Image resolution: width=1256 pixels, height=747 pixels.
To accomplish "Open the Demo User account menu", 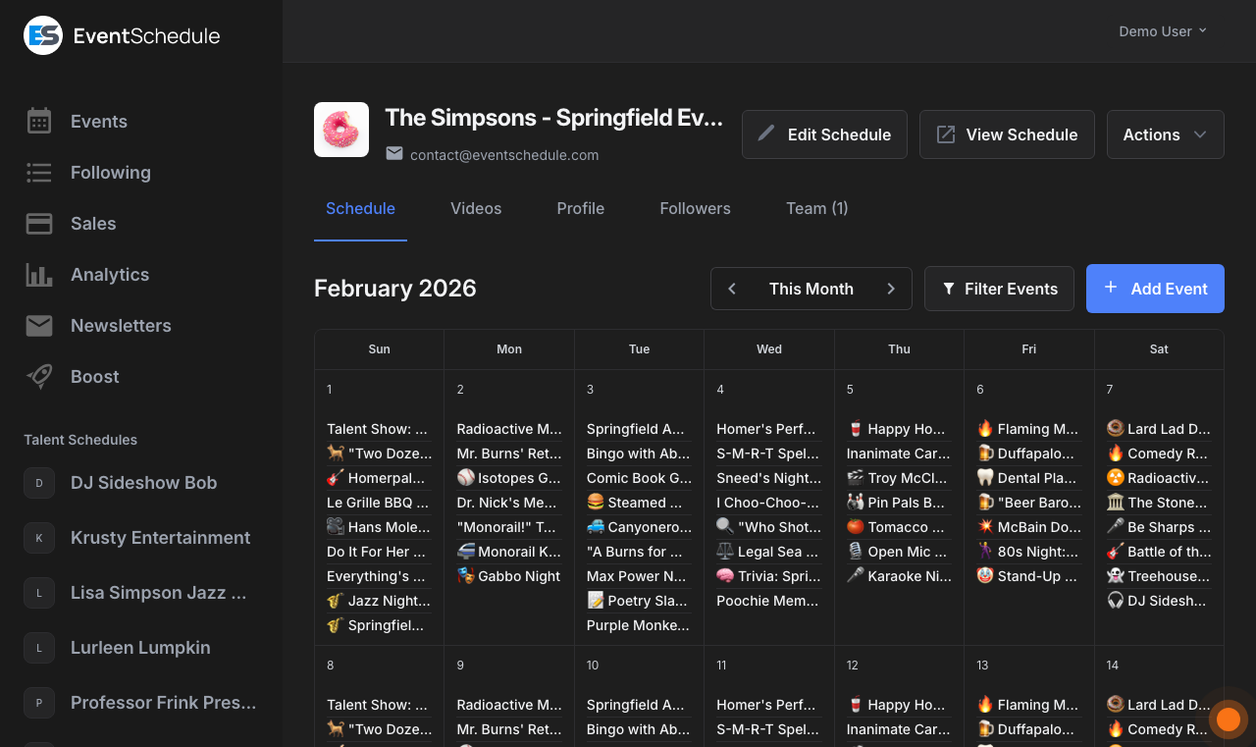I will [x=1162, y=30].
